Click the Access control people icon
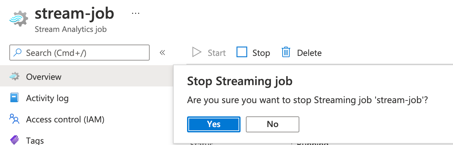Viewport: 453px width, 145px height. point(14,119)
